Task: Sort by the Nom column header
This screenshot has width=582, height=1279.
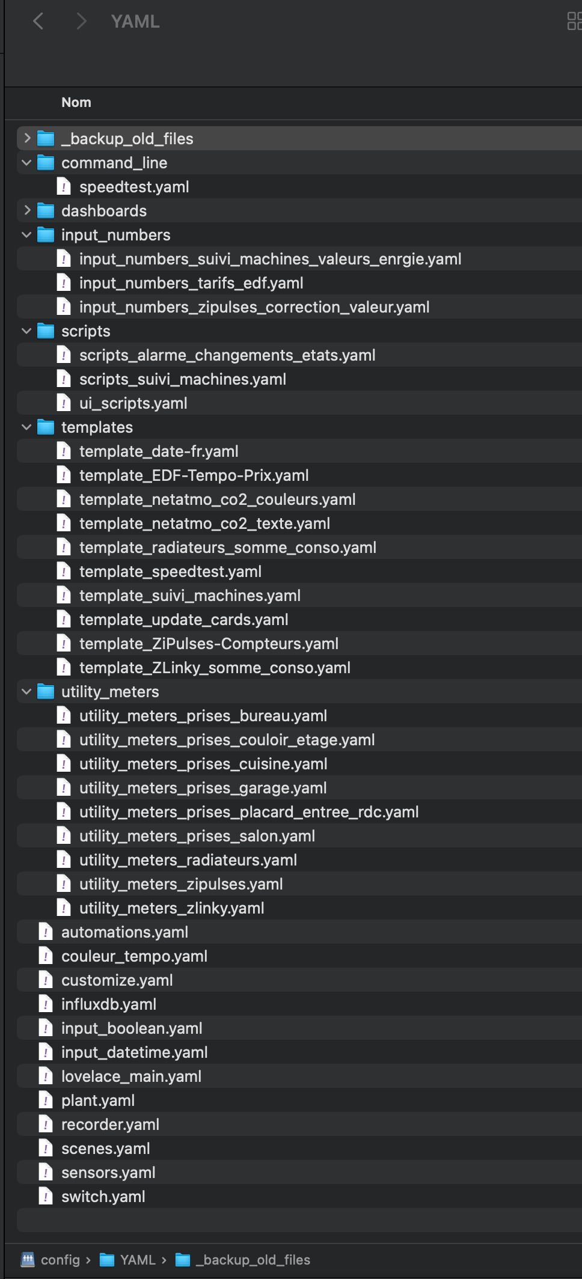Action: pyautogui.click(x=76, y=103)
